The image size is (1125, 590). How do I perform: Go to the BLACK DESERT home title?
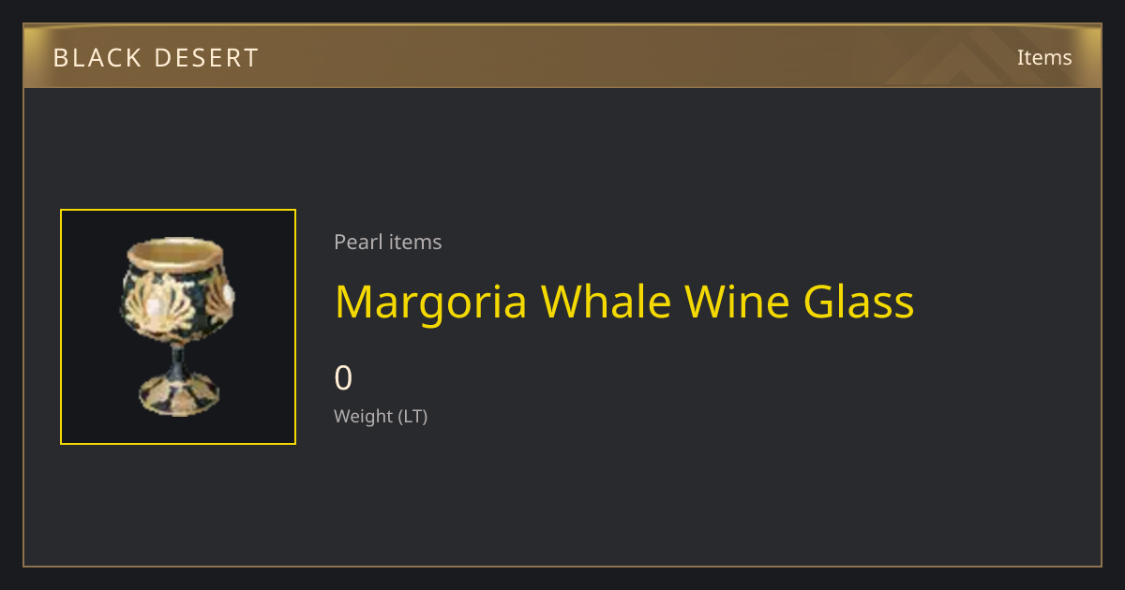[156, 58]
